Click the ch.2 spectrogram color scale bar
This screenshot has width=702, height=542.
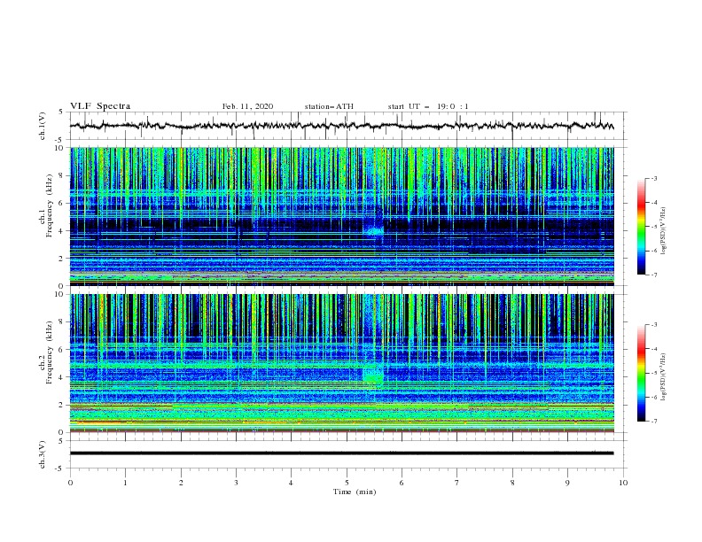point(641,373)
